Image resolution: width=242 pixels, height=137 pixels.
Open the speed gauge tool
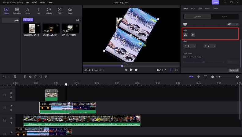35,77
